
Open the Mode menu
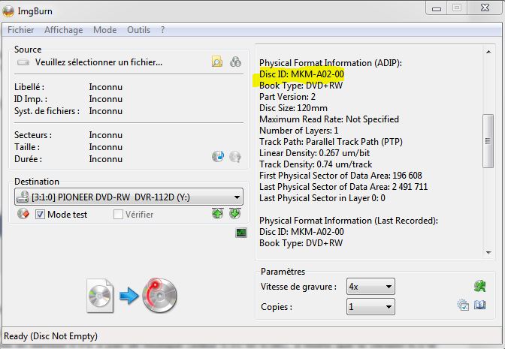coord(105,30)
